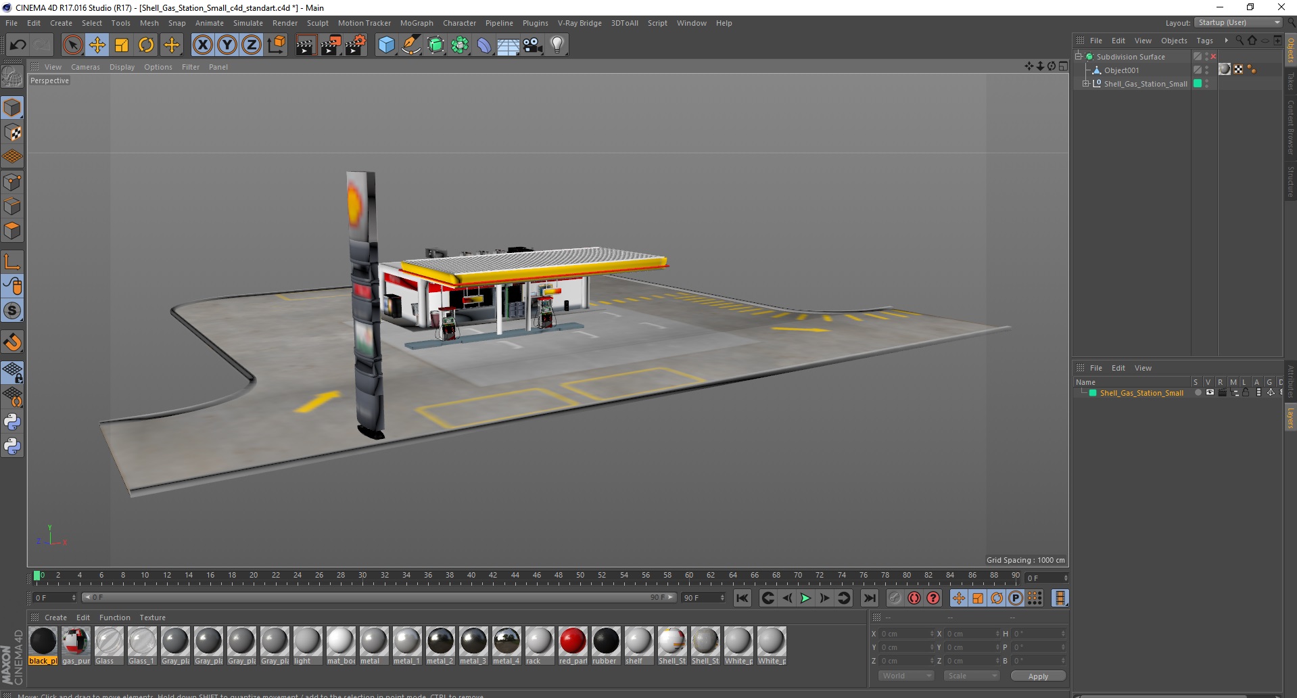Viewport: 1297px width, 698px height.
Task: Click the Make Editable icon
Action: (12, 77)
